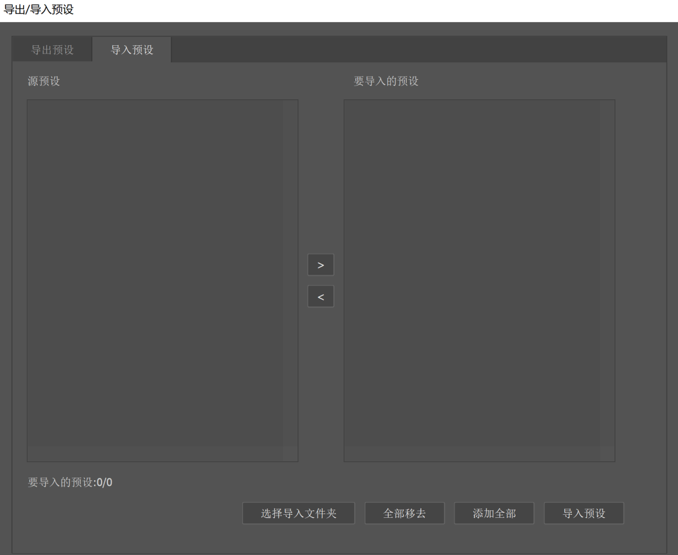Open the import folder chooser

click(x=298, y=513)
